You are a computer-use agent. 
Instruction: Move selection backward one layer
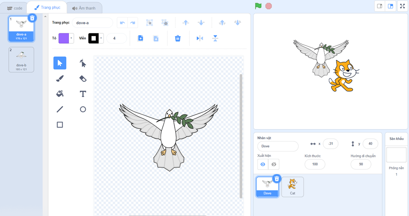pos(201,23)
